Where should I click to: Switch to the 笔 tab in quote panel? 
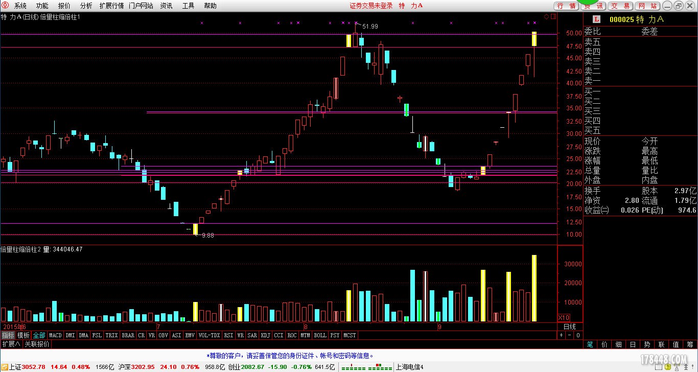pyautogui.click(x=590, y=344)
